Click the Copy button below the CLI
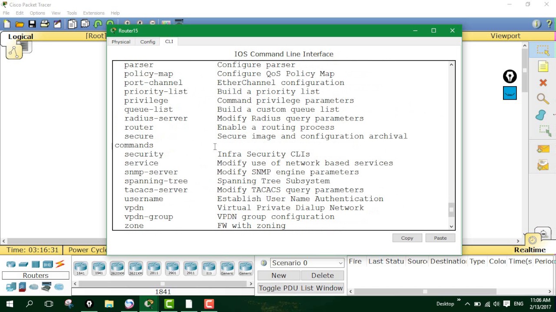 [407, 238]
